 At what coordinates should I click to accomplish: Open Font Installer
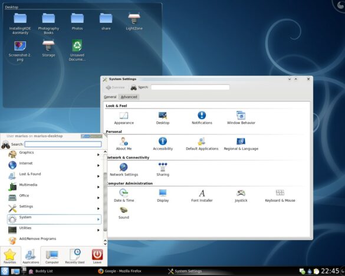point(202,195)
